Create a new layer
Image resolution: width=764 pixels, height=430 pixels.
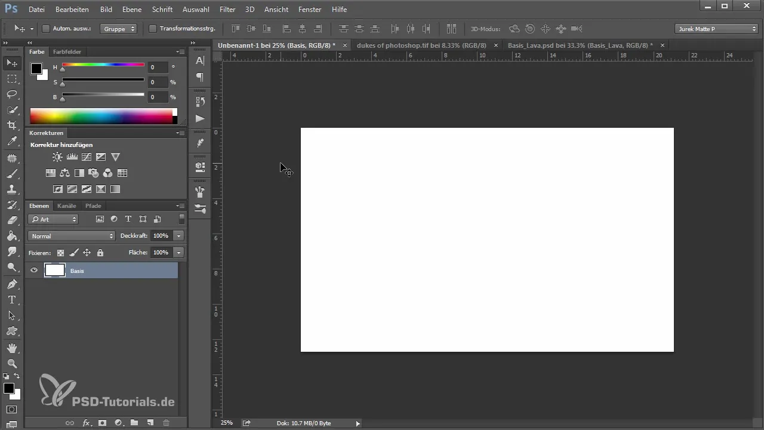(150, 423)
